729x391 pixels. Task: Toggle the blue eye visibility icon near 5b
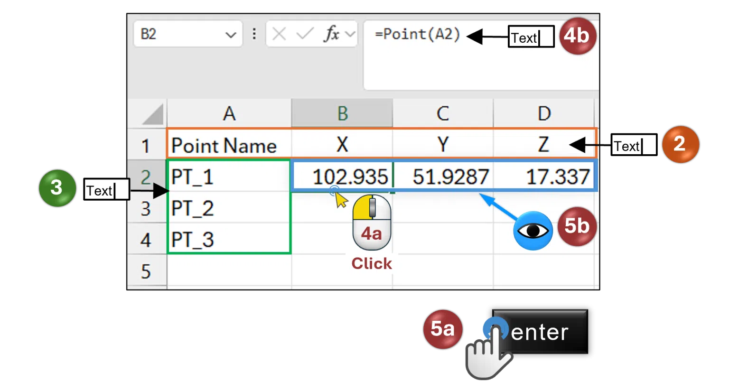tap(532, 230)
